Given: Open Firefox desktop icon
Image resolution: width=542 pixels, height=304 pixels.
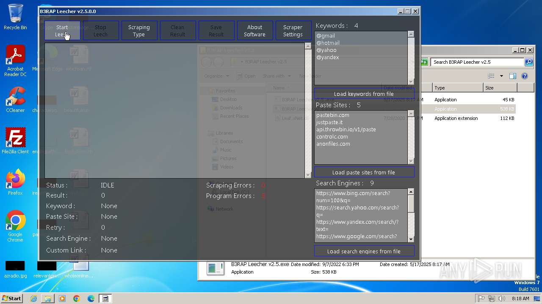Looking at the screenshot, I should (x=15, y=182).
